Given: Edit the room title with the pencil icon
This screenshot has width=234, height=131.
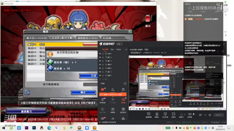Looking at the screenshot, I should coord(140,53).
